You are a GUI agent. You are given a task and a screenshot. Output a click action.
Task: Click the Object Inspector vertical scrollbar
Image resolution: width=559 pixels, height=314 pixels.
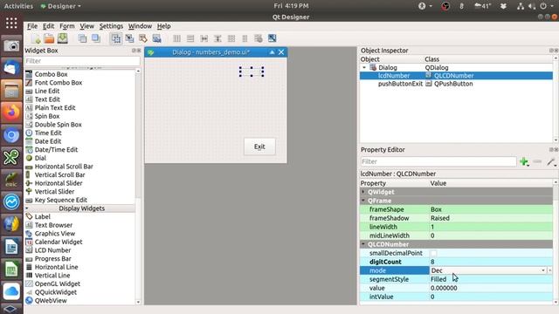[556, 99]
